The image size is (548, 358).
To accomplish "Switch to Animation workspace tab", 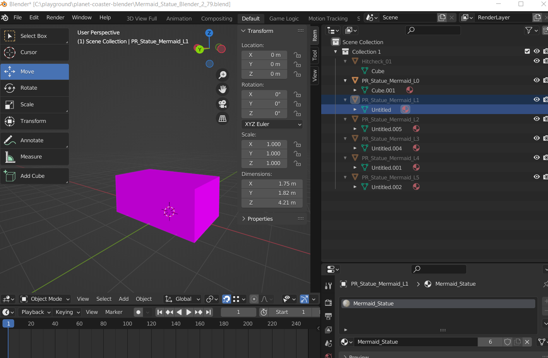I will 179,19.
